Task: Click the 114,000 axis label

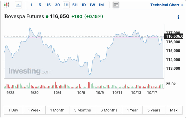Action: point(173,60)
